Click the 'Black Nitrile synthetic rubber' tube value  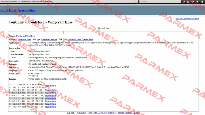[39, 51]
